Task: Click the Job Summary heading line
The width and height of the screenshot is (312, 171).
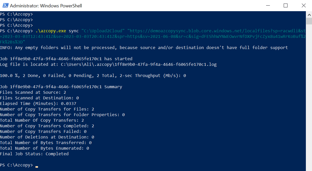Action: pos(61,86)
